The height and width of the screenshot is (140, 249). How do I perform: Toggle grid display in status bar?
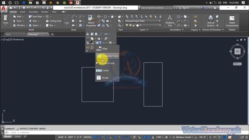(95, 137)
